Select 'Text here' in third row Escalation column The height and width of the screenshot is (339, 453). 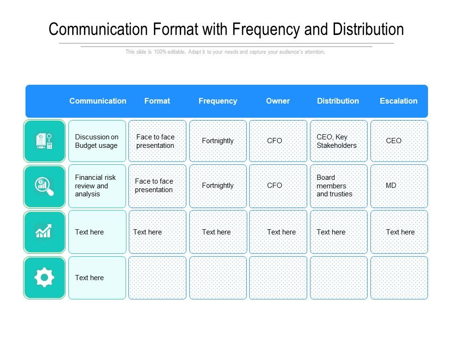point(399,232)
